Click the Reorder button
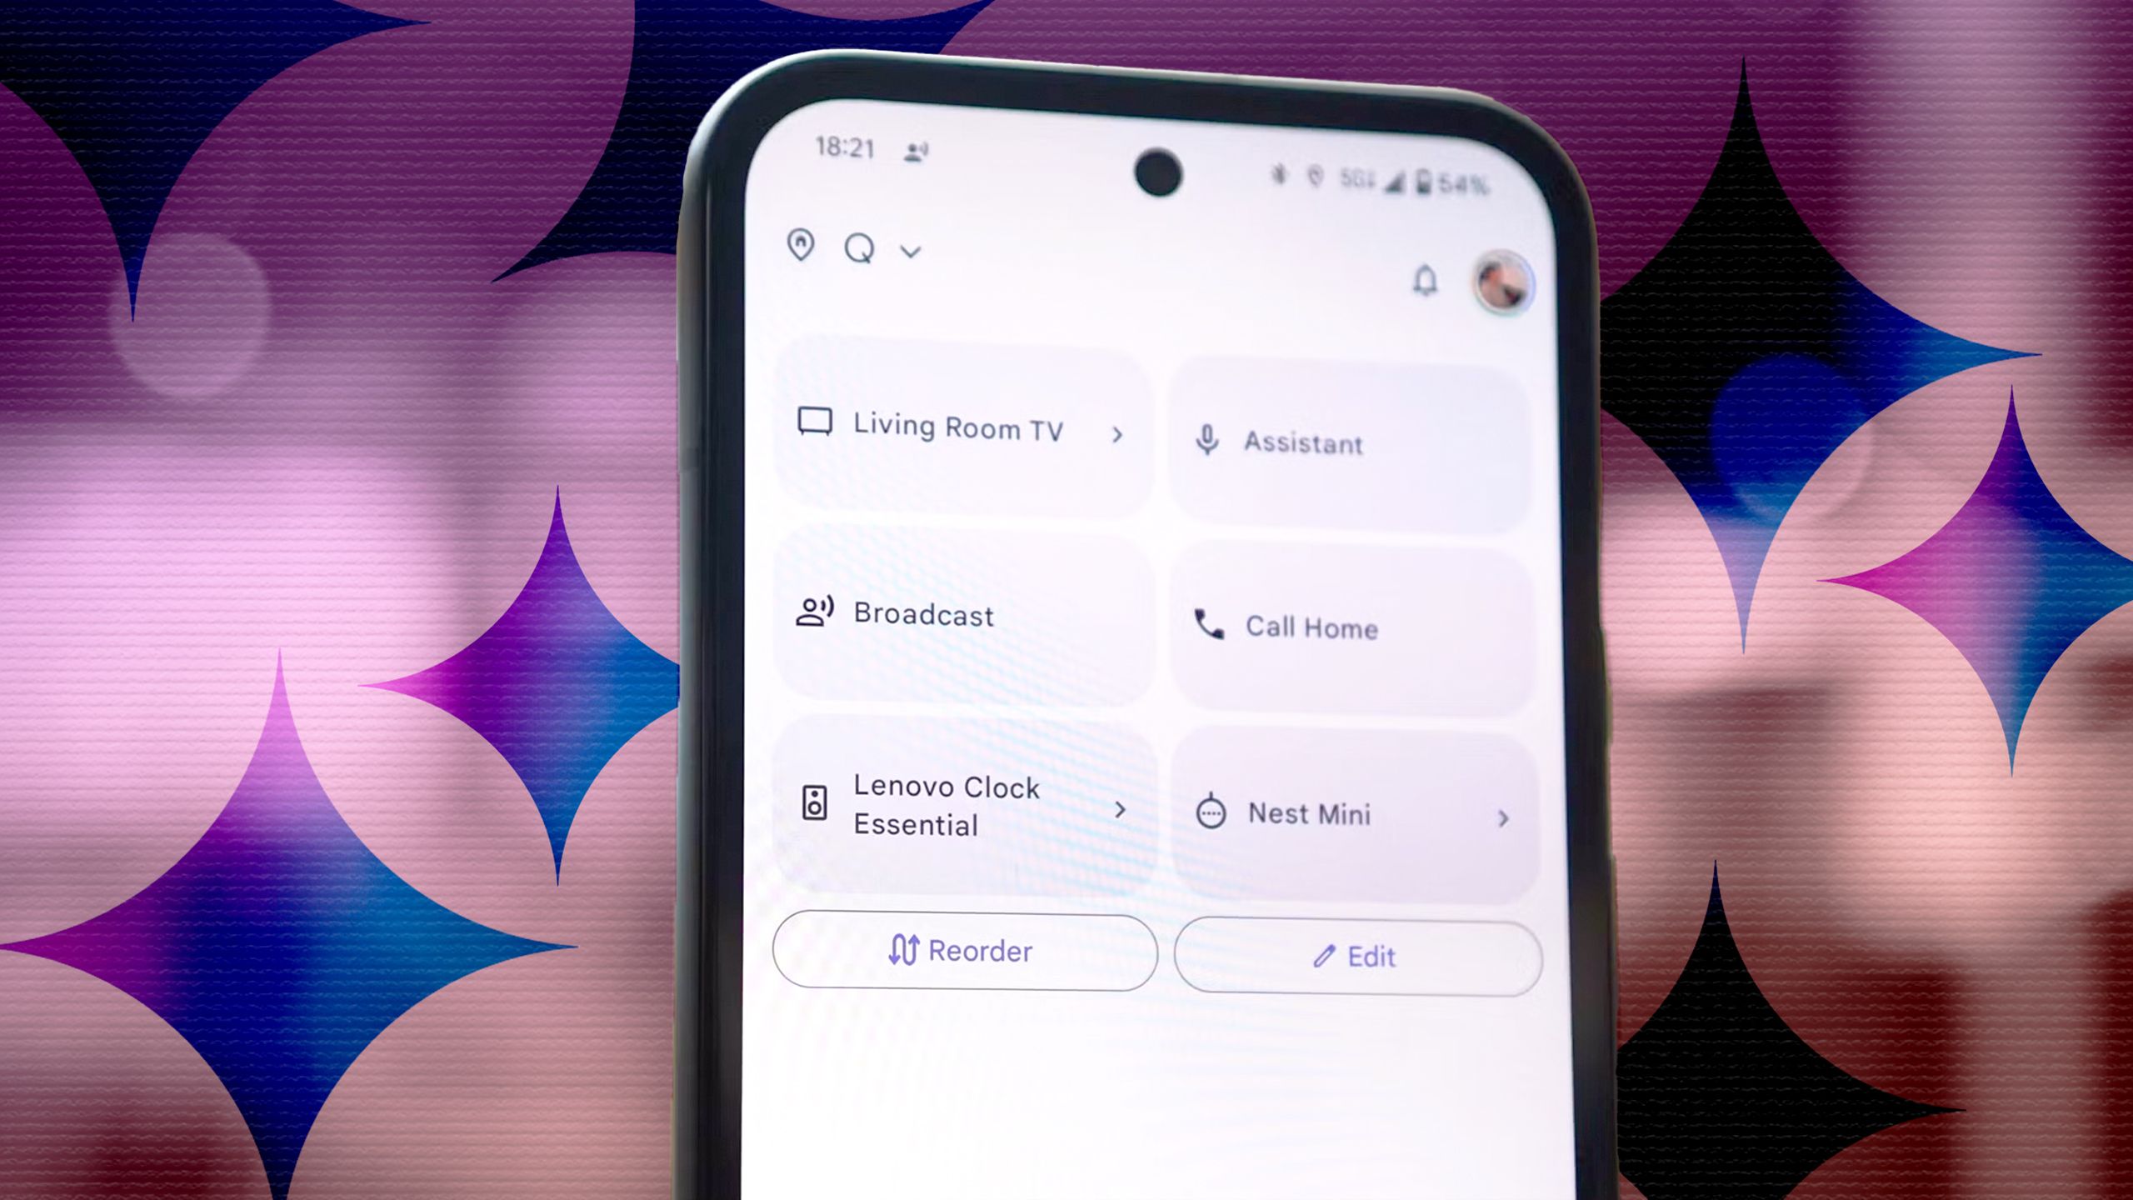Viewport: 2133px width, 1200px height. pyautogui.click(x=962, y=952)
